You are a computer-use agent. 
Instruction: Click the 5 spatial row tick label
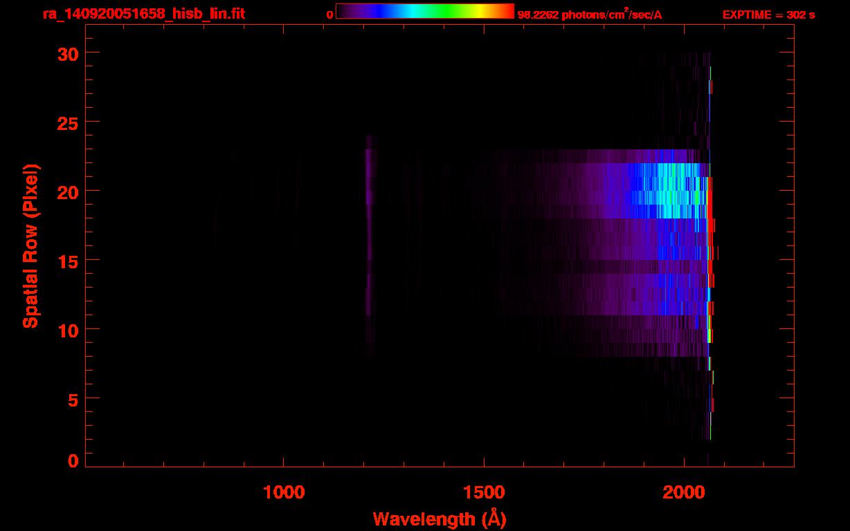[73, 399]
